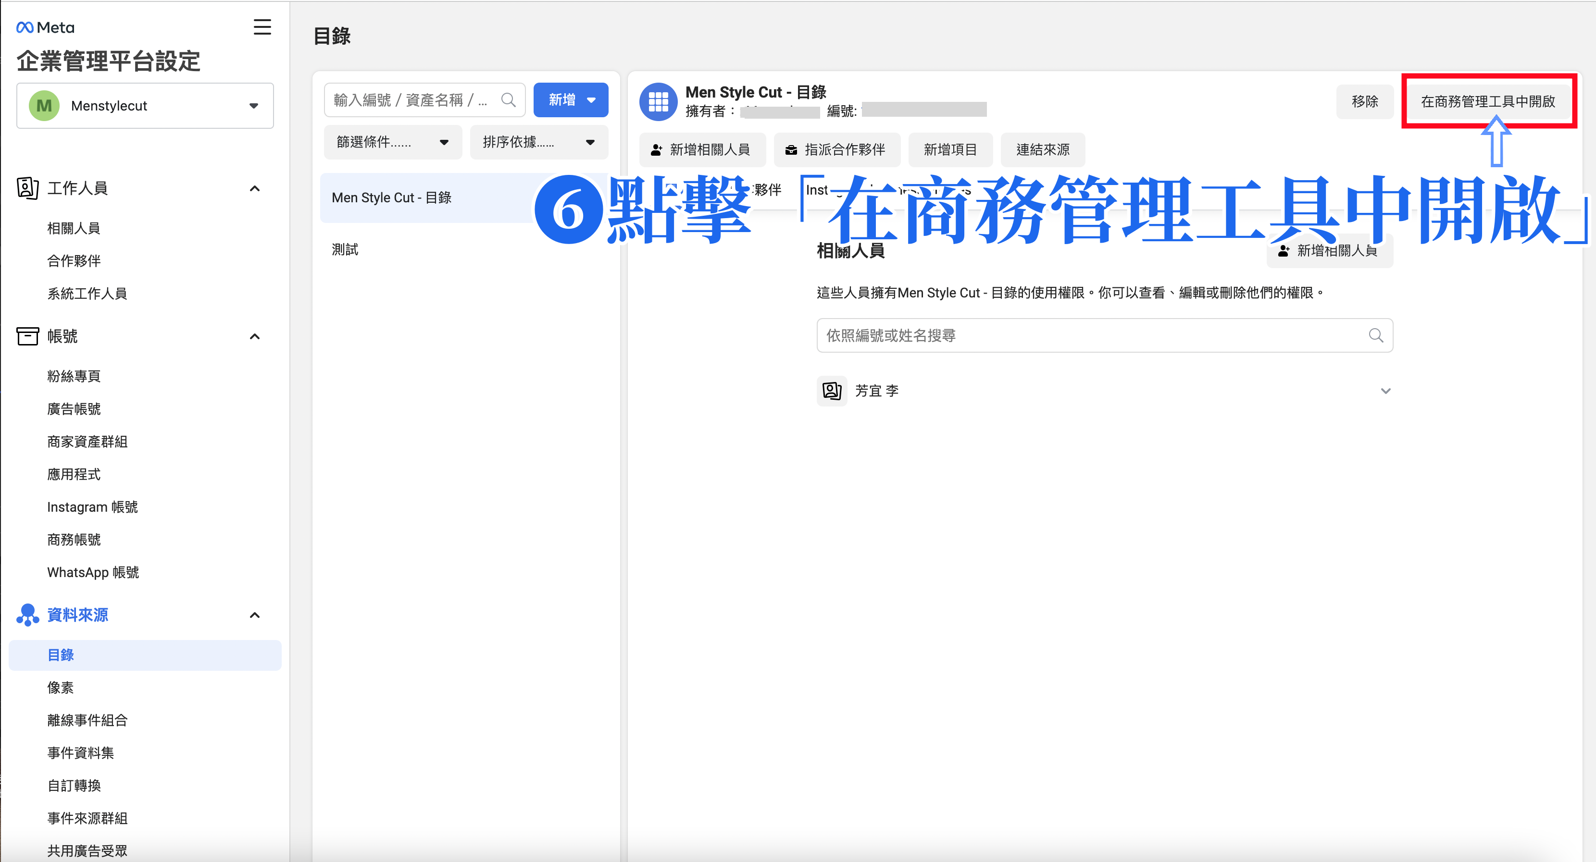
Task: Open WhatsApp 帳號 in the sidebar
Action: tap(93, 572)
